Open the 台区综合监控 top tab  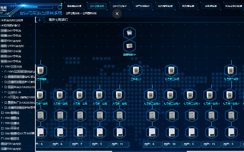coord(120,6)
